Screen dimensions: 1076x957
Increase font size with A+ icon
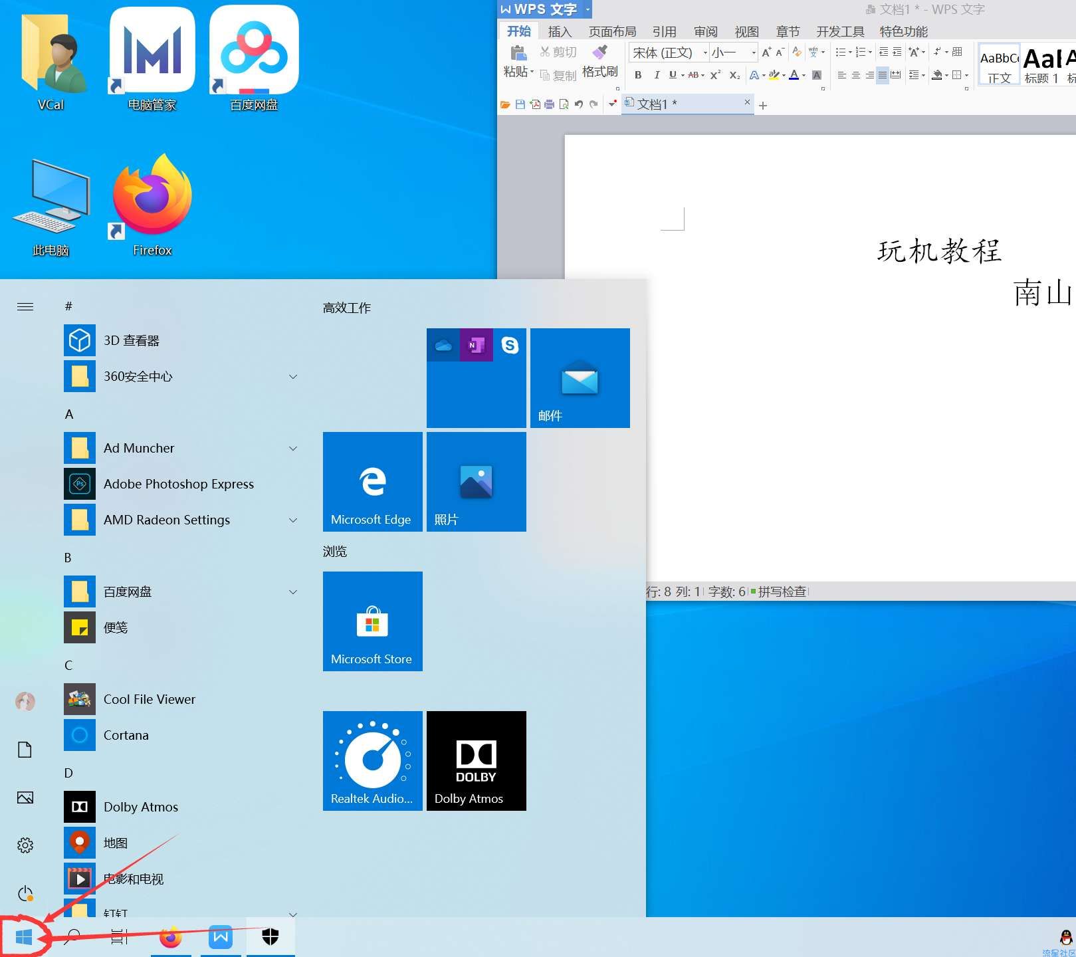(x=766, y=52)
